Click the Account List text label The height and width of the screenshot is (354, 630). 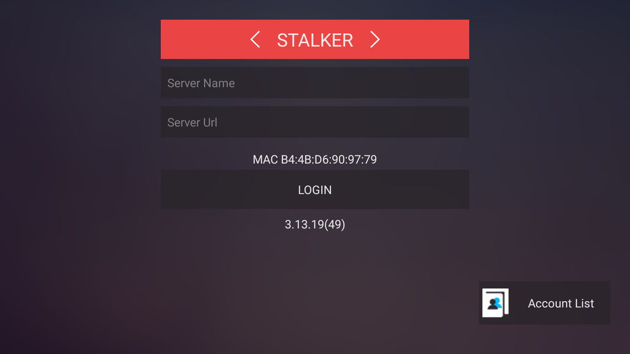[561, 303]
